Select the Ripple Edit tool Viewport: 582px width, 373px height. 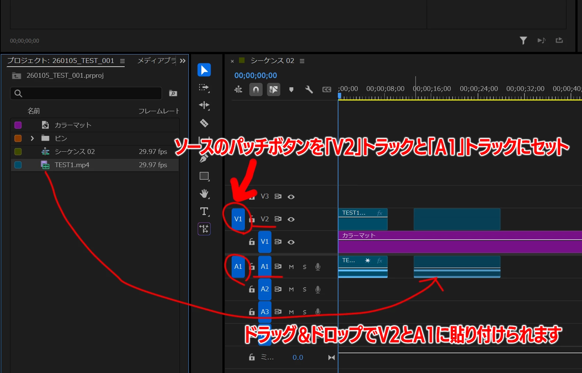204,105
